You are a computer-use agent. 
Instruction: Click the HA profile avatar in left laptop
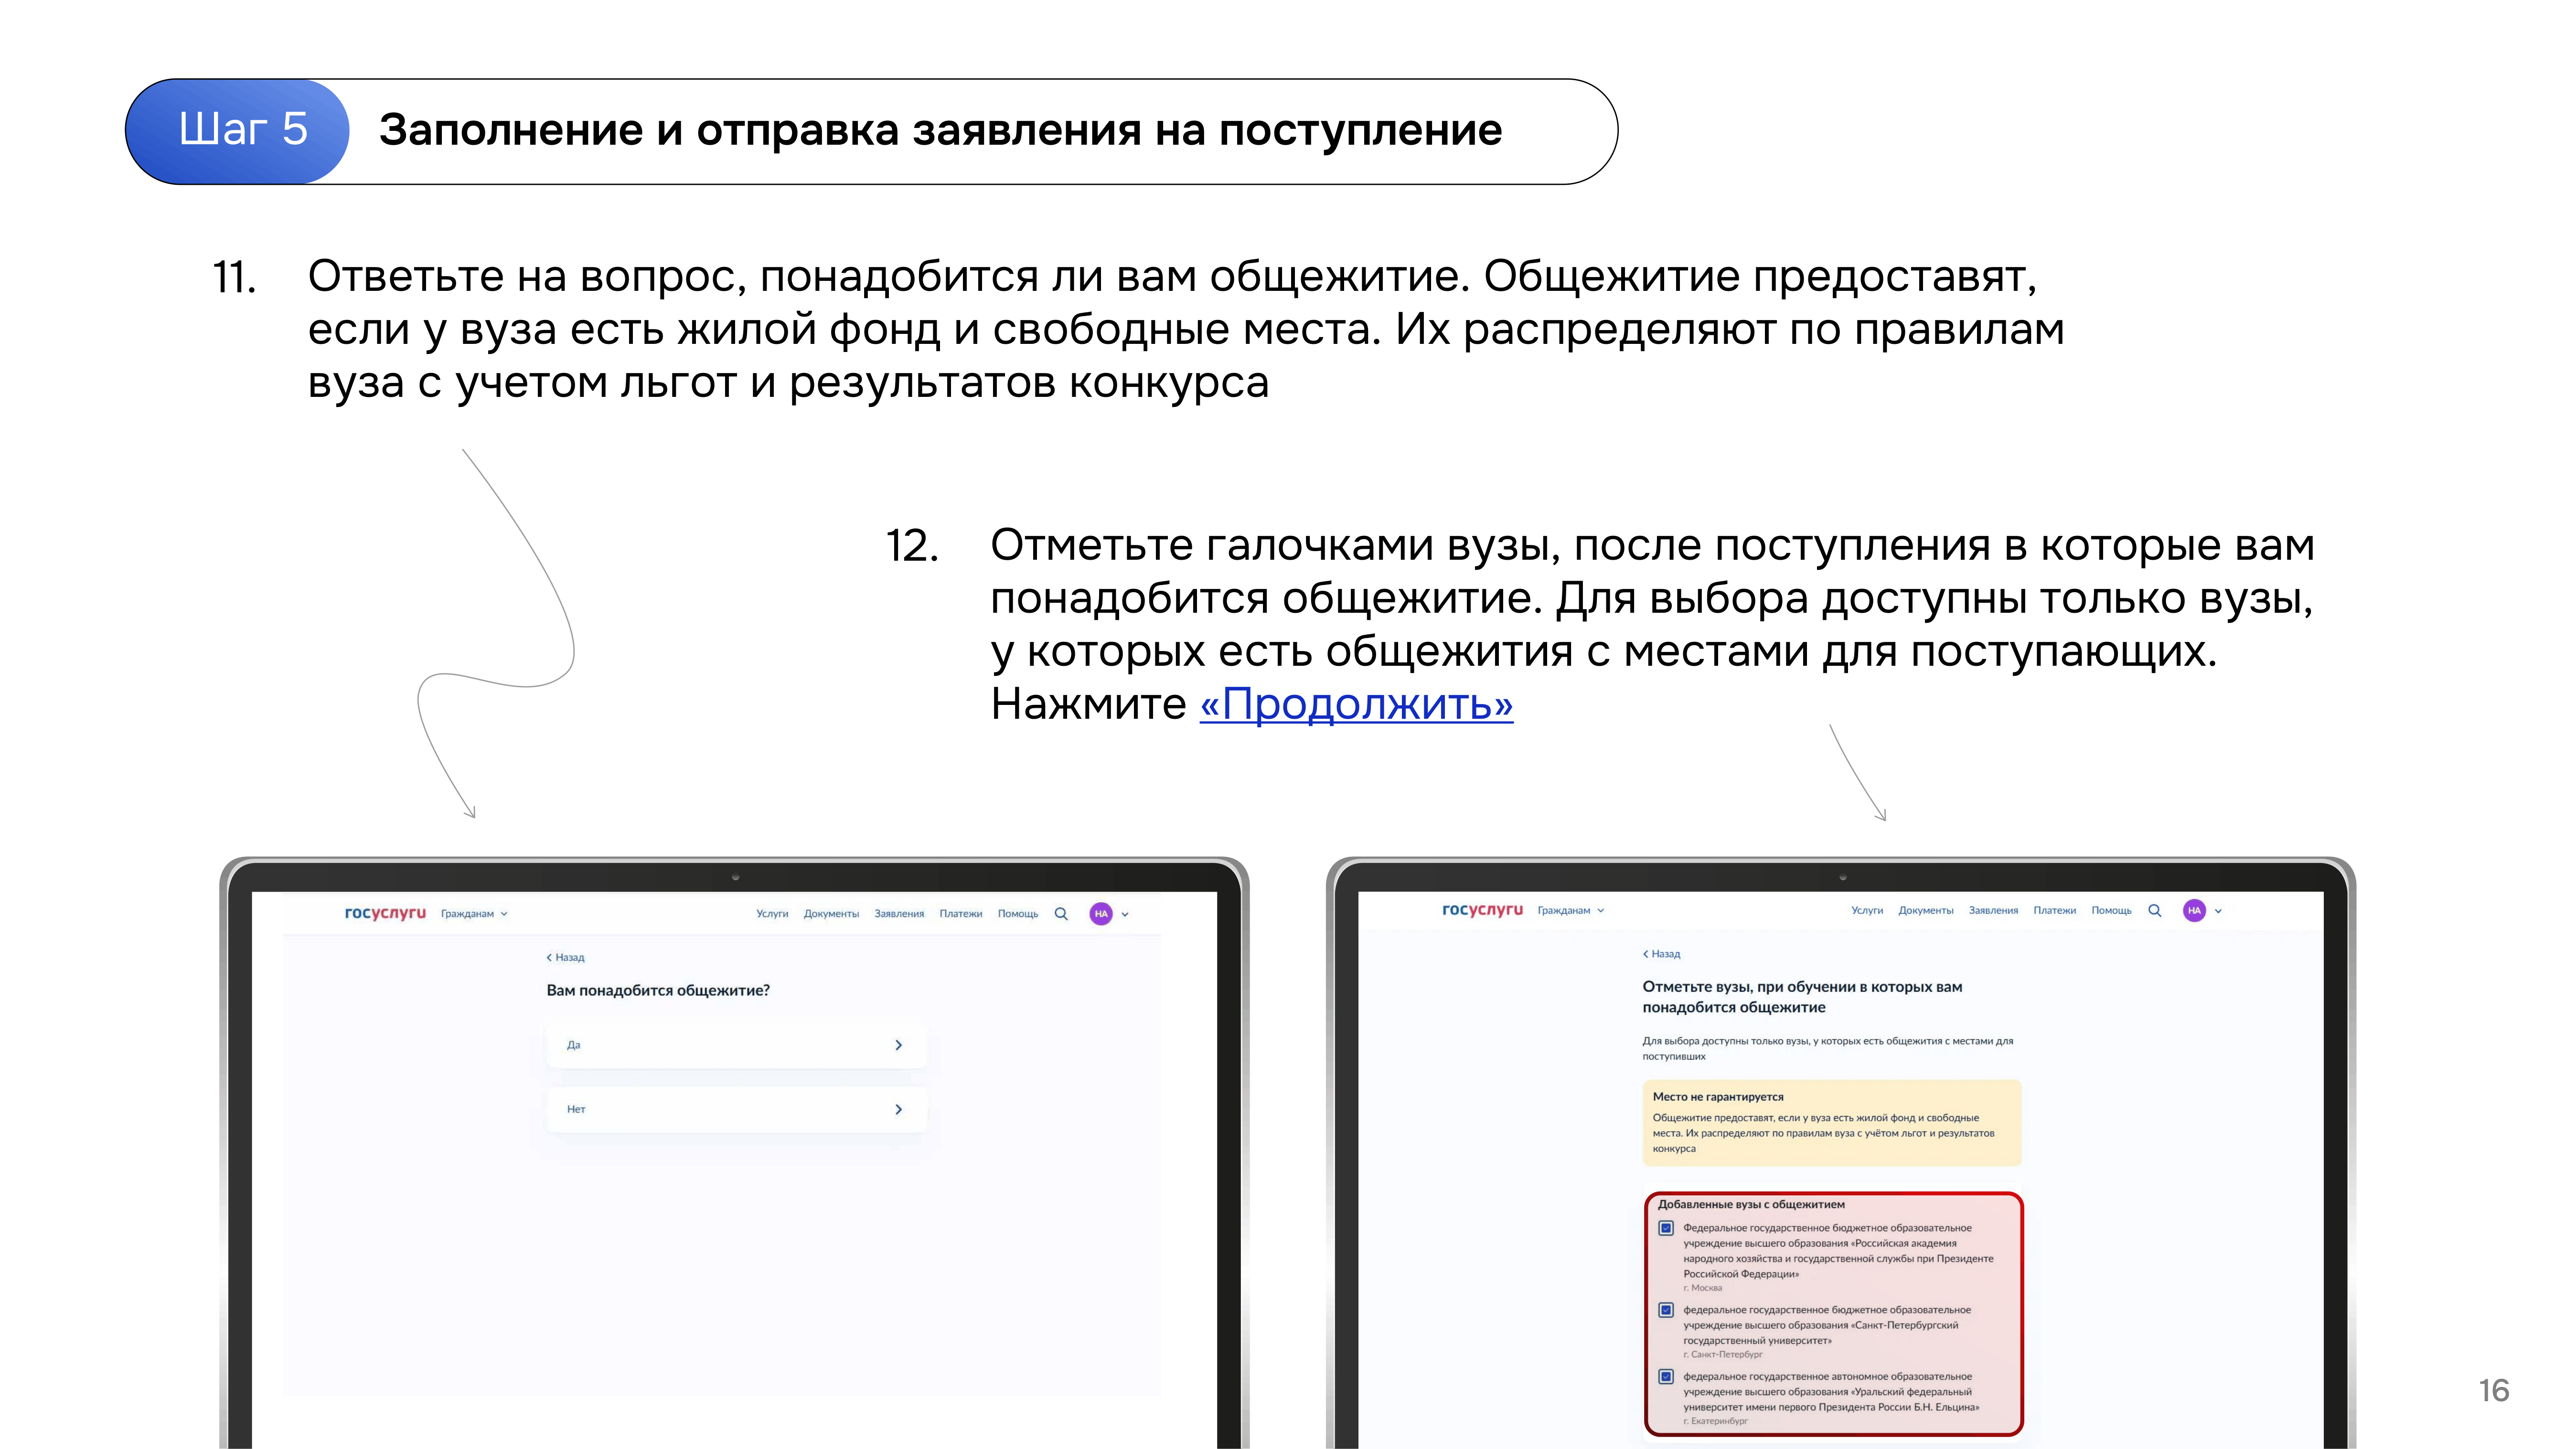pos(1101,914)
